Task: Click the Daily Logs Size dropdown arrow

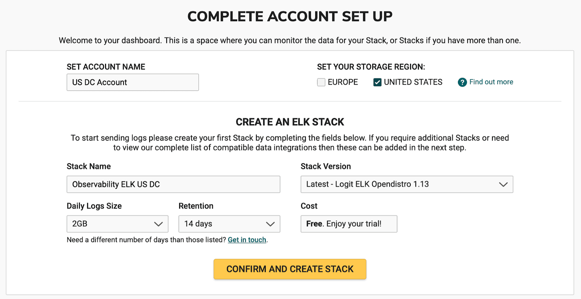Action: [160, 224]
